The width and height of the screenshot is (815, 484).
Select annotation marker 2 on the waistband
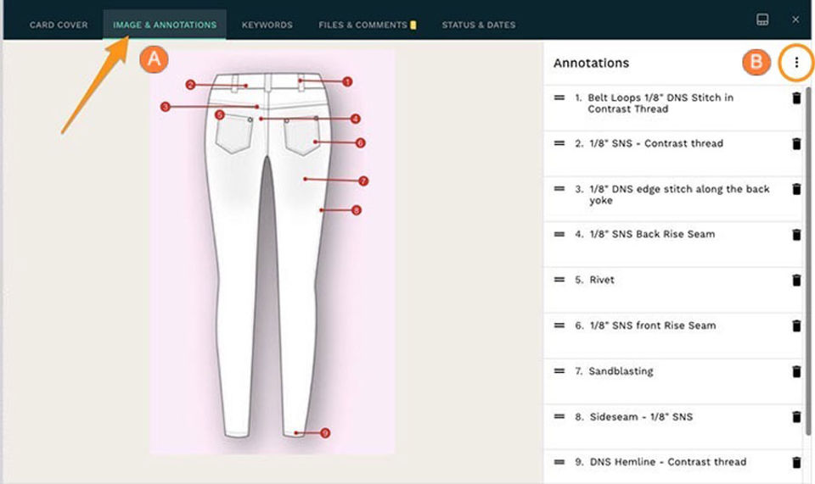click(190, 85)
